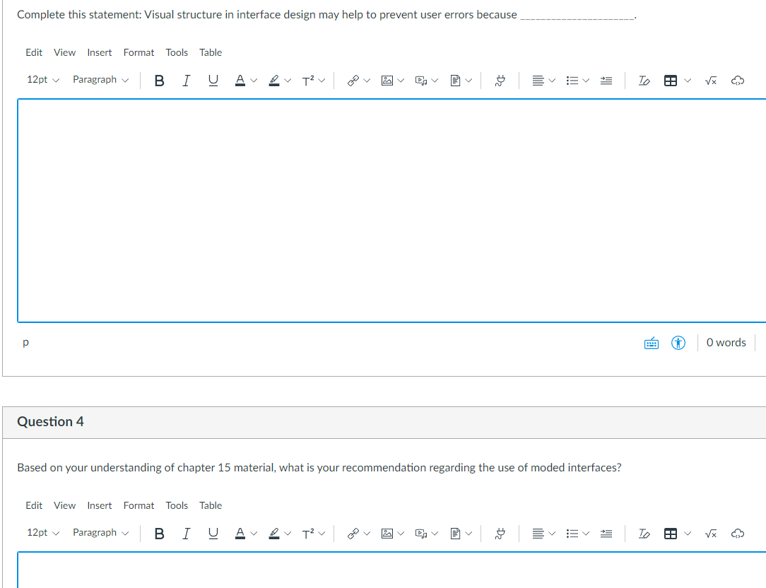Open View menu of first editor
766x588 pixels.
click(x=64, y=52)
